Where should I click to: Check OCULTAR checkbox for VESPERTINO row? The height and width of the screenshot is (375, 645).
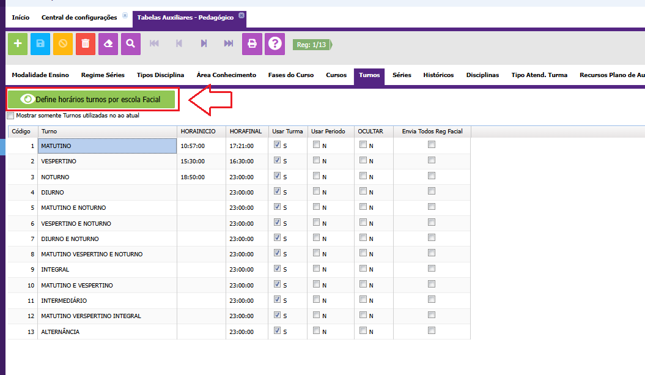363,160
